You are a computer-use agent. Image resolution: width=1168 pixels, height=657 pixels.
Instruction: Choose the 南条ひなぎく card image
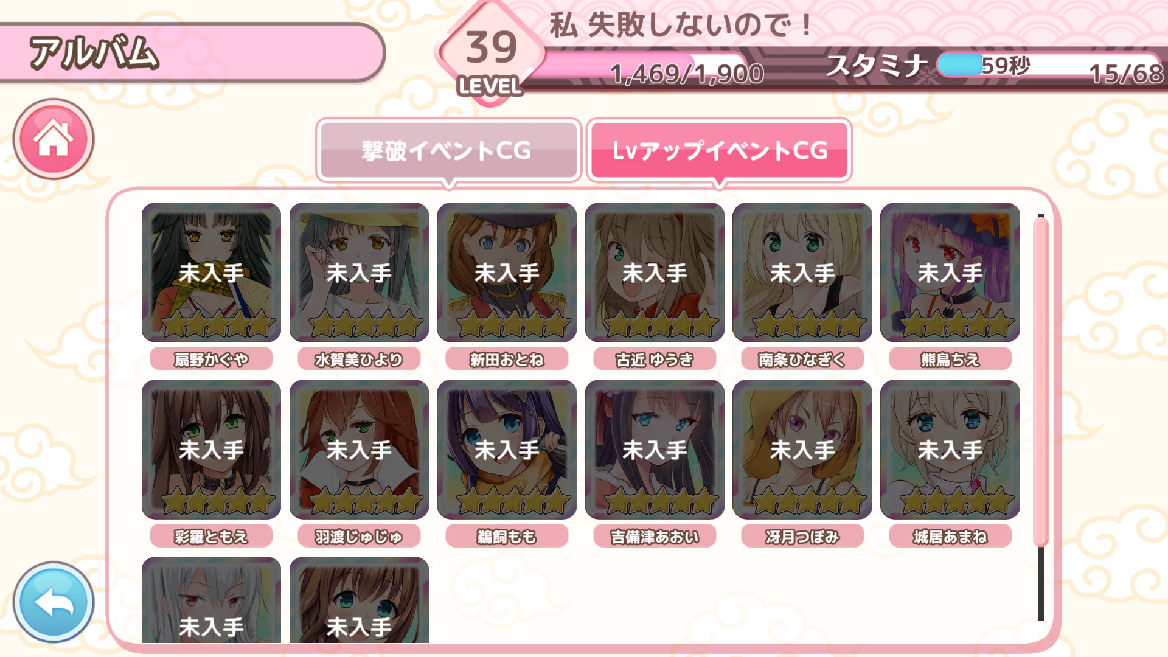pos(802,272)
